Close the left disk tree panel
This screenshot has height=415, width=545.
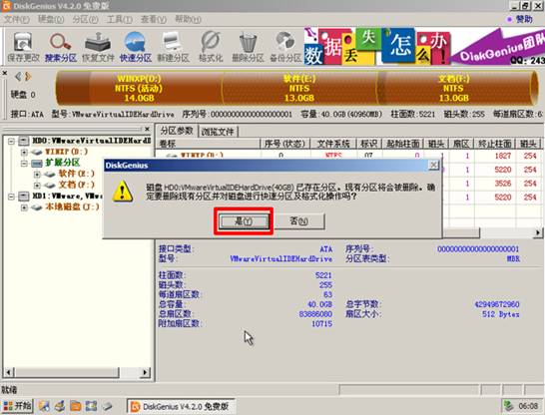pos(147,129)
